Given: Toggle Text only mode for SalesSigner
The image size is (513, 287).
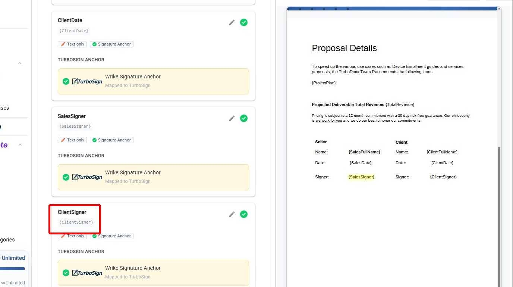Looking at the screenshot, I should 72,140.
